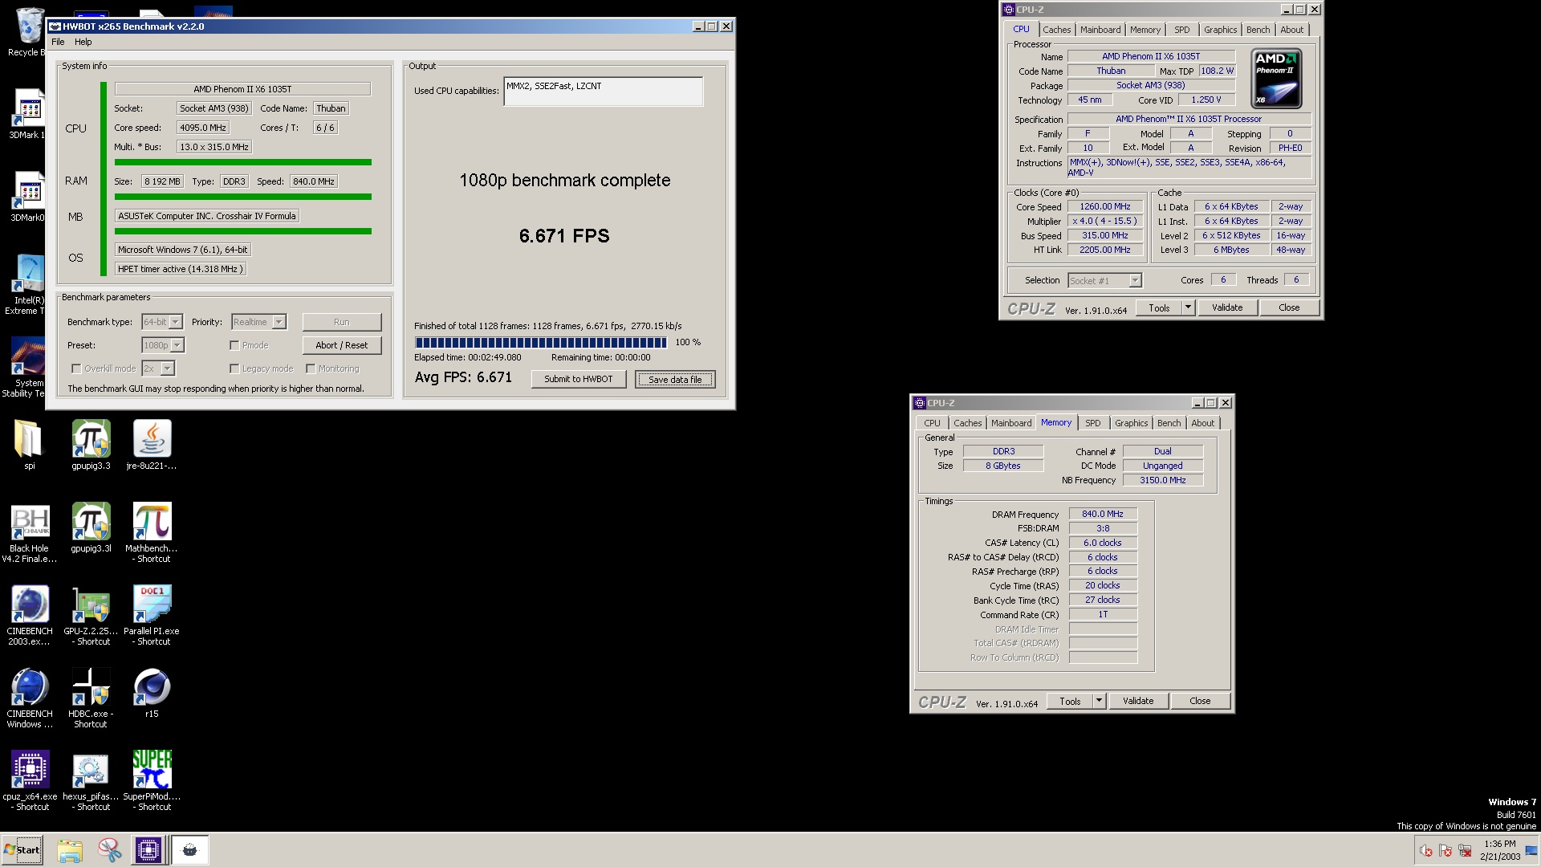The height and width of the screenshot is (867, 1541).
Task: Open the gpupig3.3 desktop icon
Action: [91, 445]
